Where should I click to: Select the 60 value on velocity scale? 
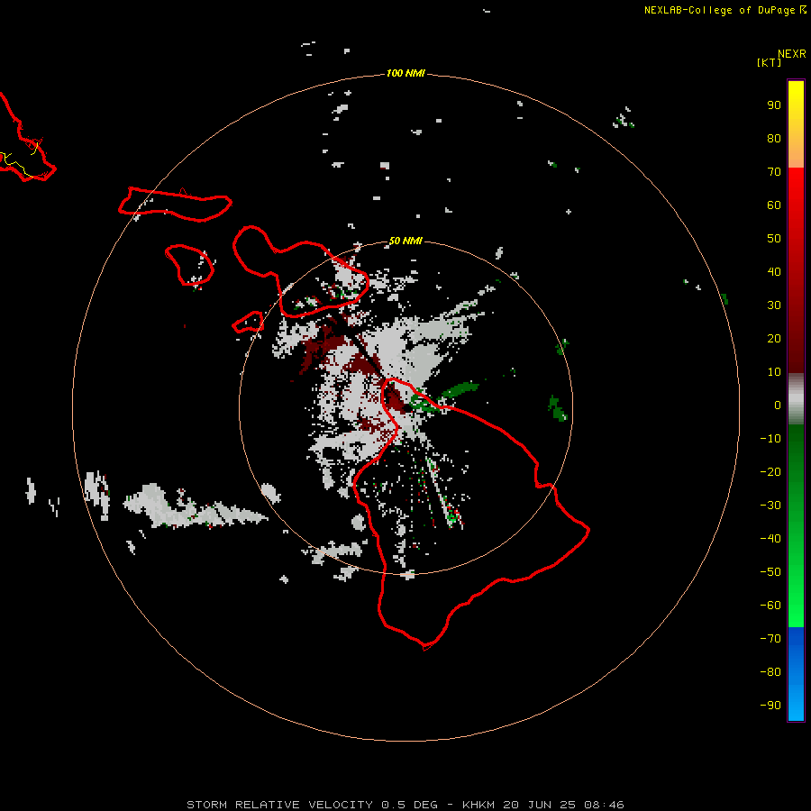click(x=774, y=205)
